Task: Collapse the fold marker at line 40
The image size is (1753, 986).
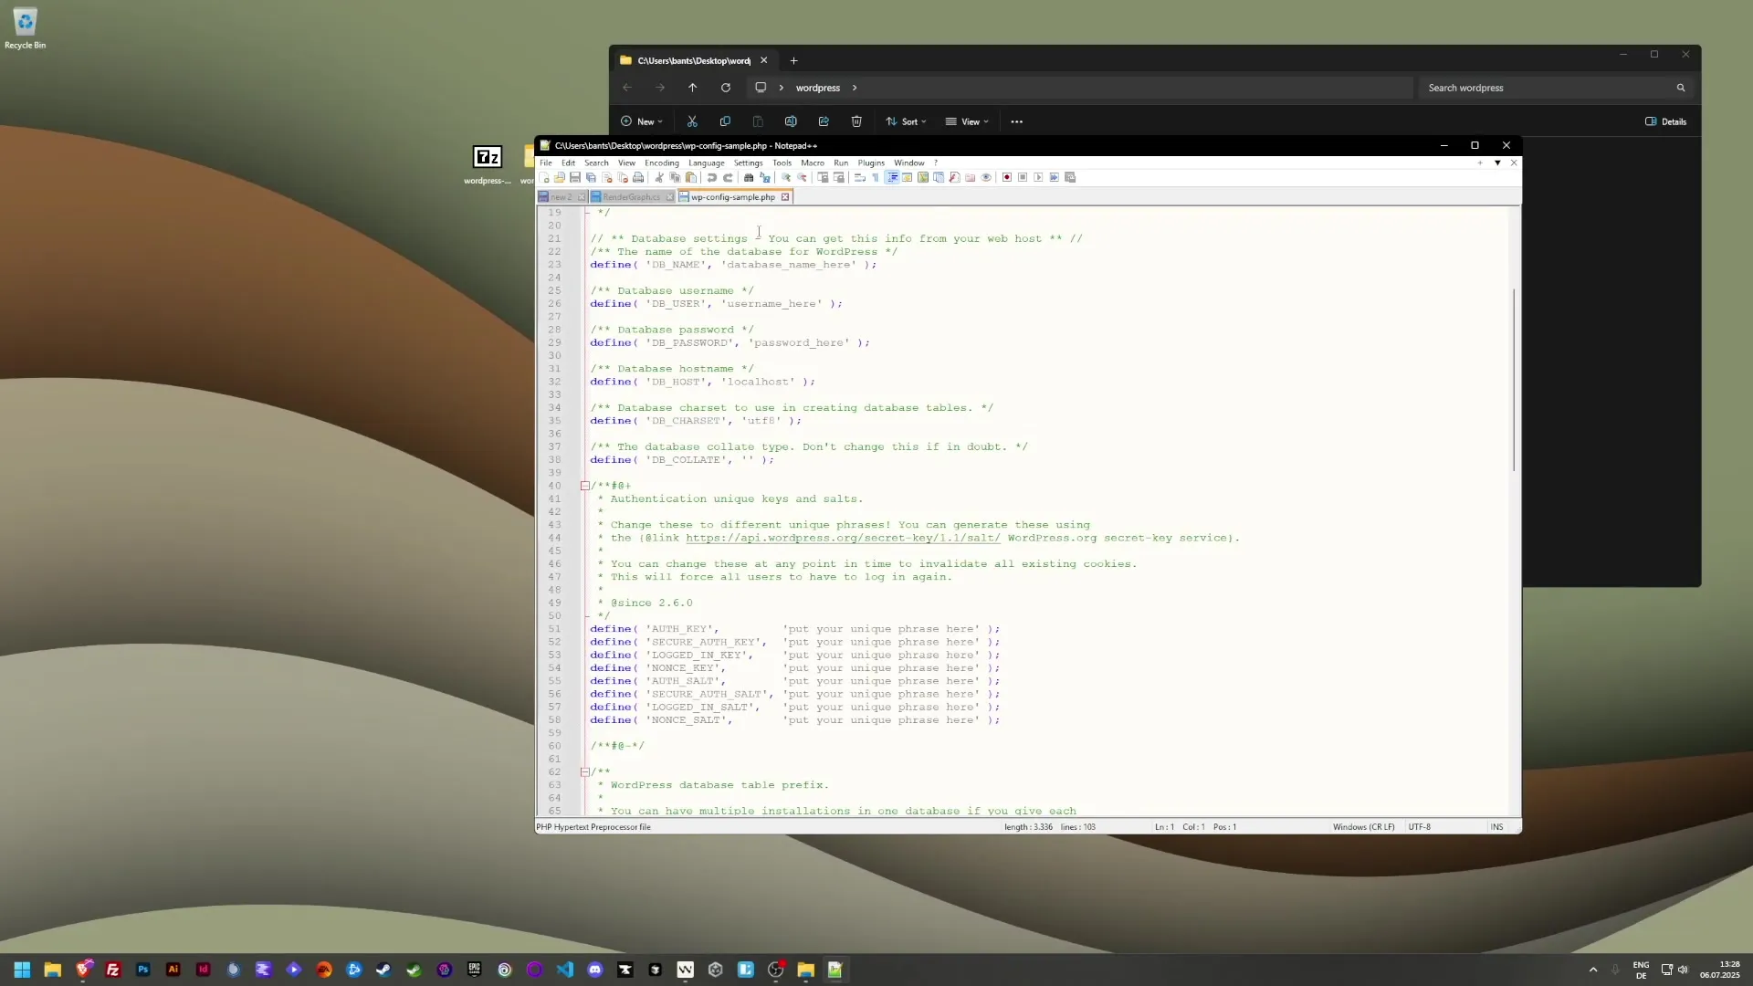Action: [585, 486]
